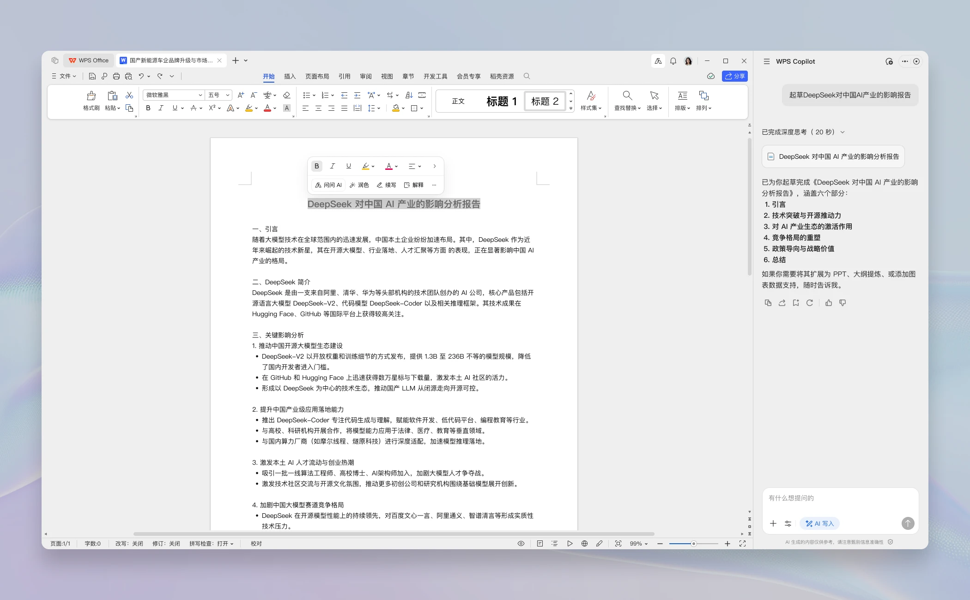970x600 pixels.
Task: Toggle eye-protection mode in status bar
Action: point(521,544)
